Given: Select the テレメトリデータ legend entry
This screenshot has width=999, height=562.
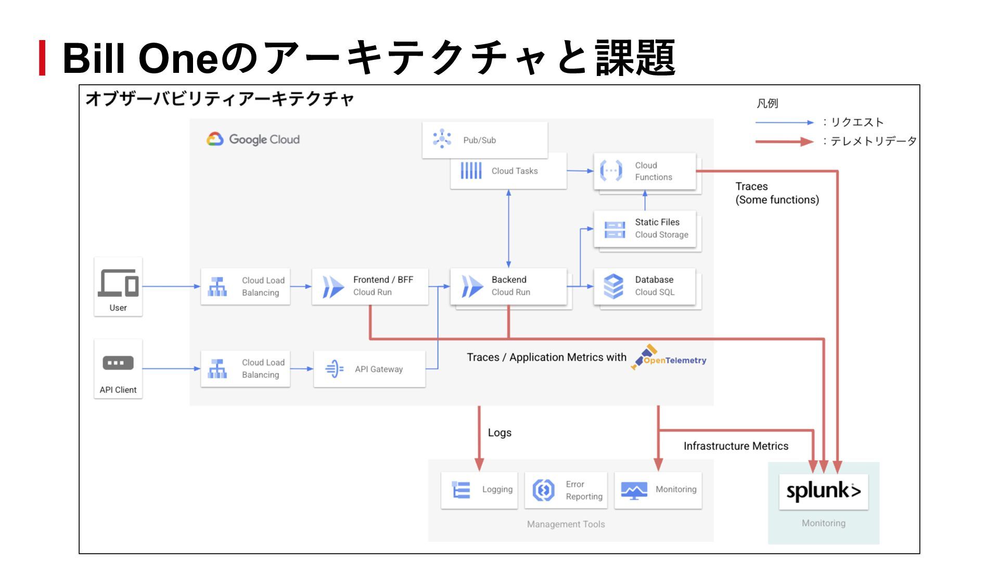Looking at the screenshot, I should click(x=873, y=141).
